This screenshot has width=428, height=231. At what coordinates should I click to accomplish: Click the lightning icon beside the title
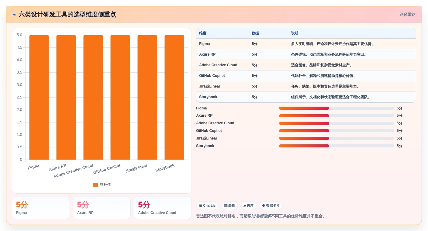pos(14,15)
